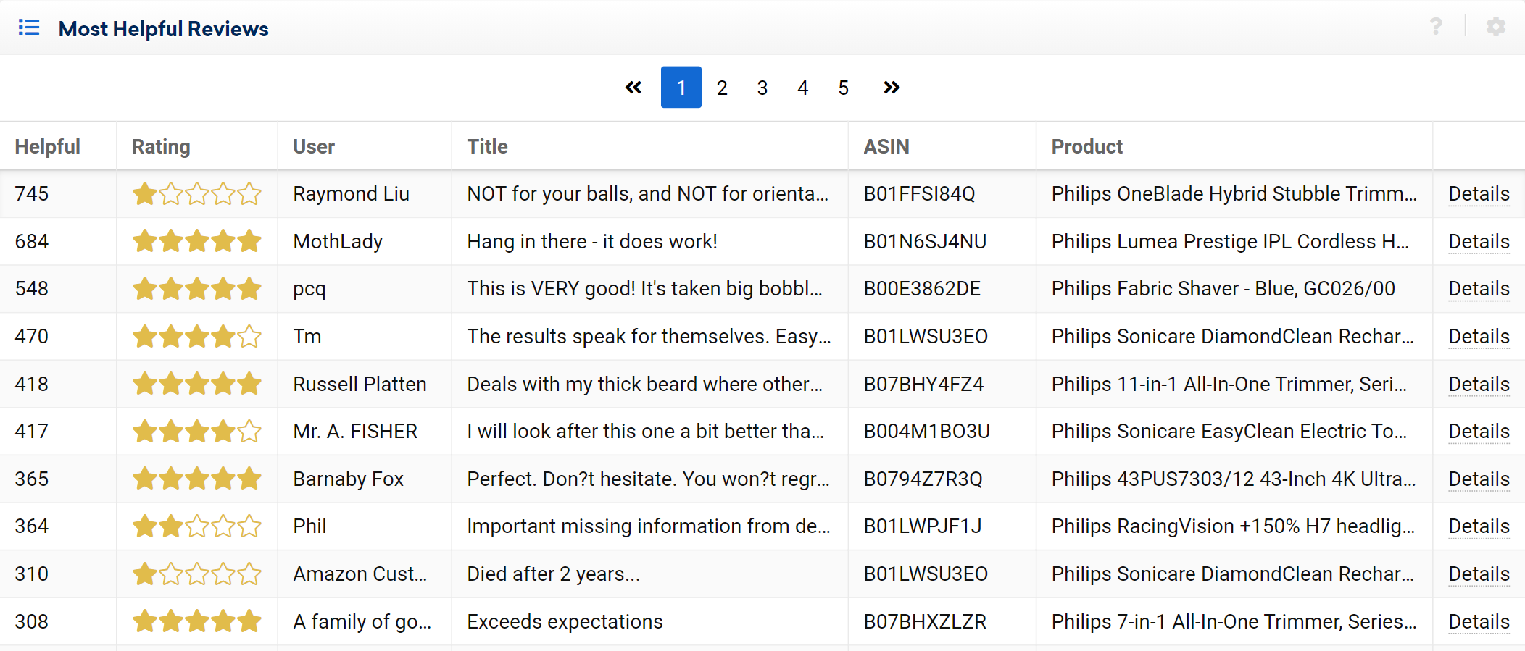1525x651 pixels.
Task: Open Details for the 'Died after 2 years...' review
Action: [1479, 574]
